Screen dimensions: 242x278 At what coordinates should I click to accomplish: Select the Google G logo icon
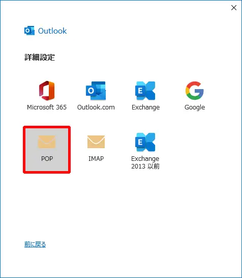click(195, 91)
